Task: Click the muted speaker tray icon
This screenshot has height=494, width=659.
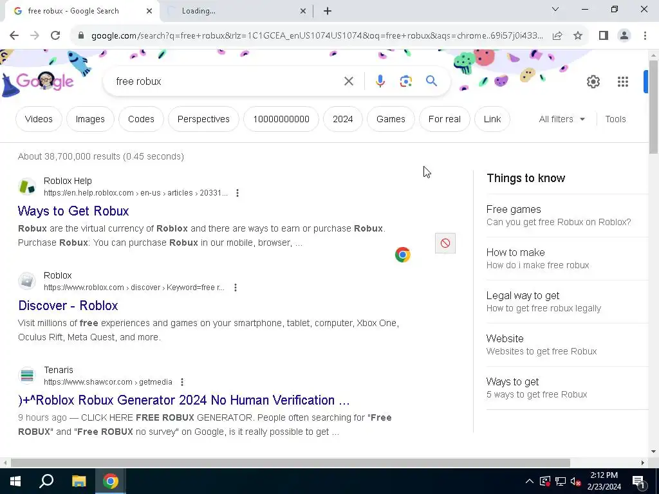Action: pos(576,481)
